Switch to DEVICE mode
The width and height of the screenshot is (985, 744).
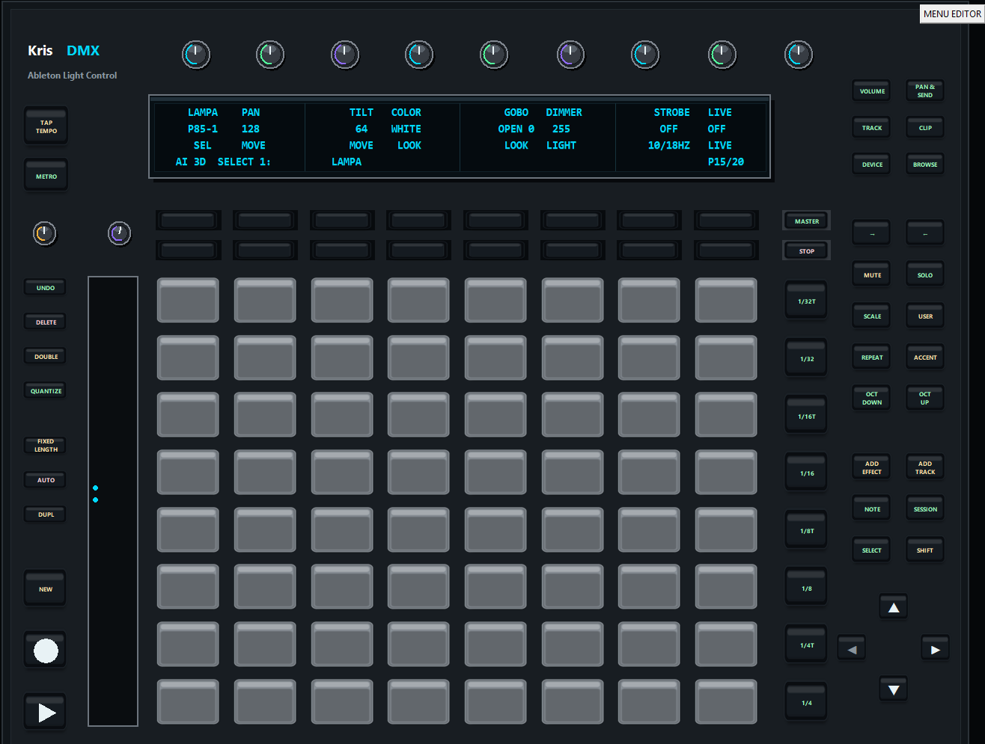tap(872, 165)
